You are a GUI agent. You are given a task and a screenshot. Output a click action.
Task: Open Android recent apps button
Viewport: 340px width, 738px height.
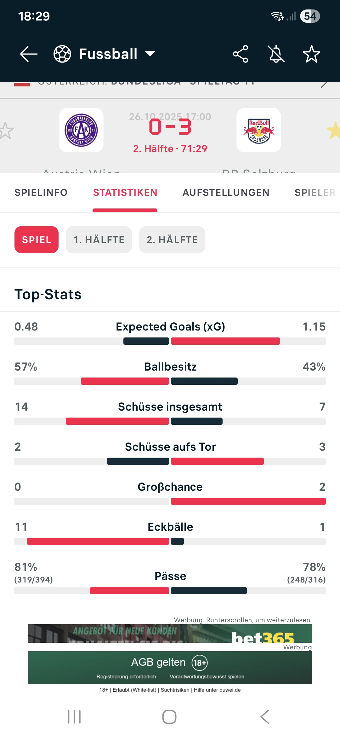[x=74, y=717]
